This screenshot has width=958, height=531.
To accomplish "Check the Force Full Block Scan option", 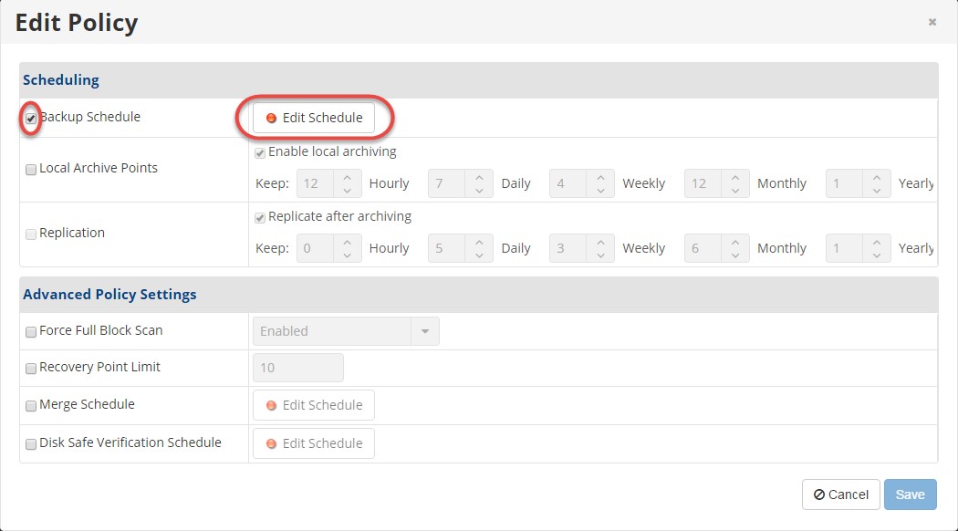I will click(x=30, y=332).
